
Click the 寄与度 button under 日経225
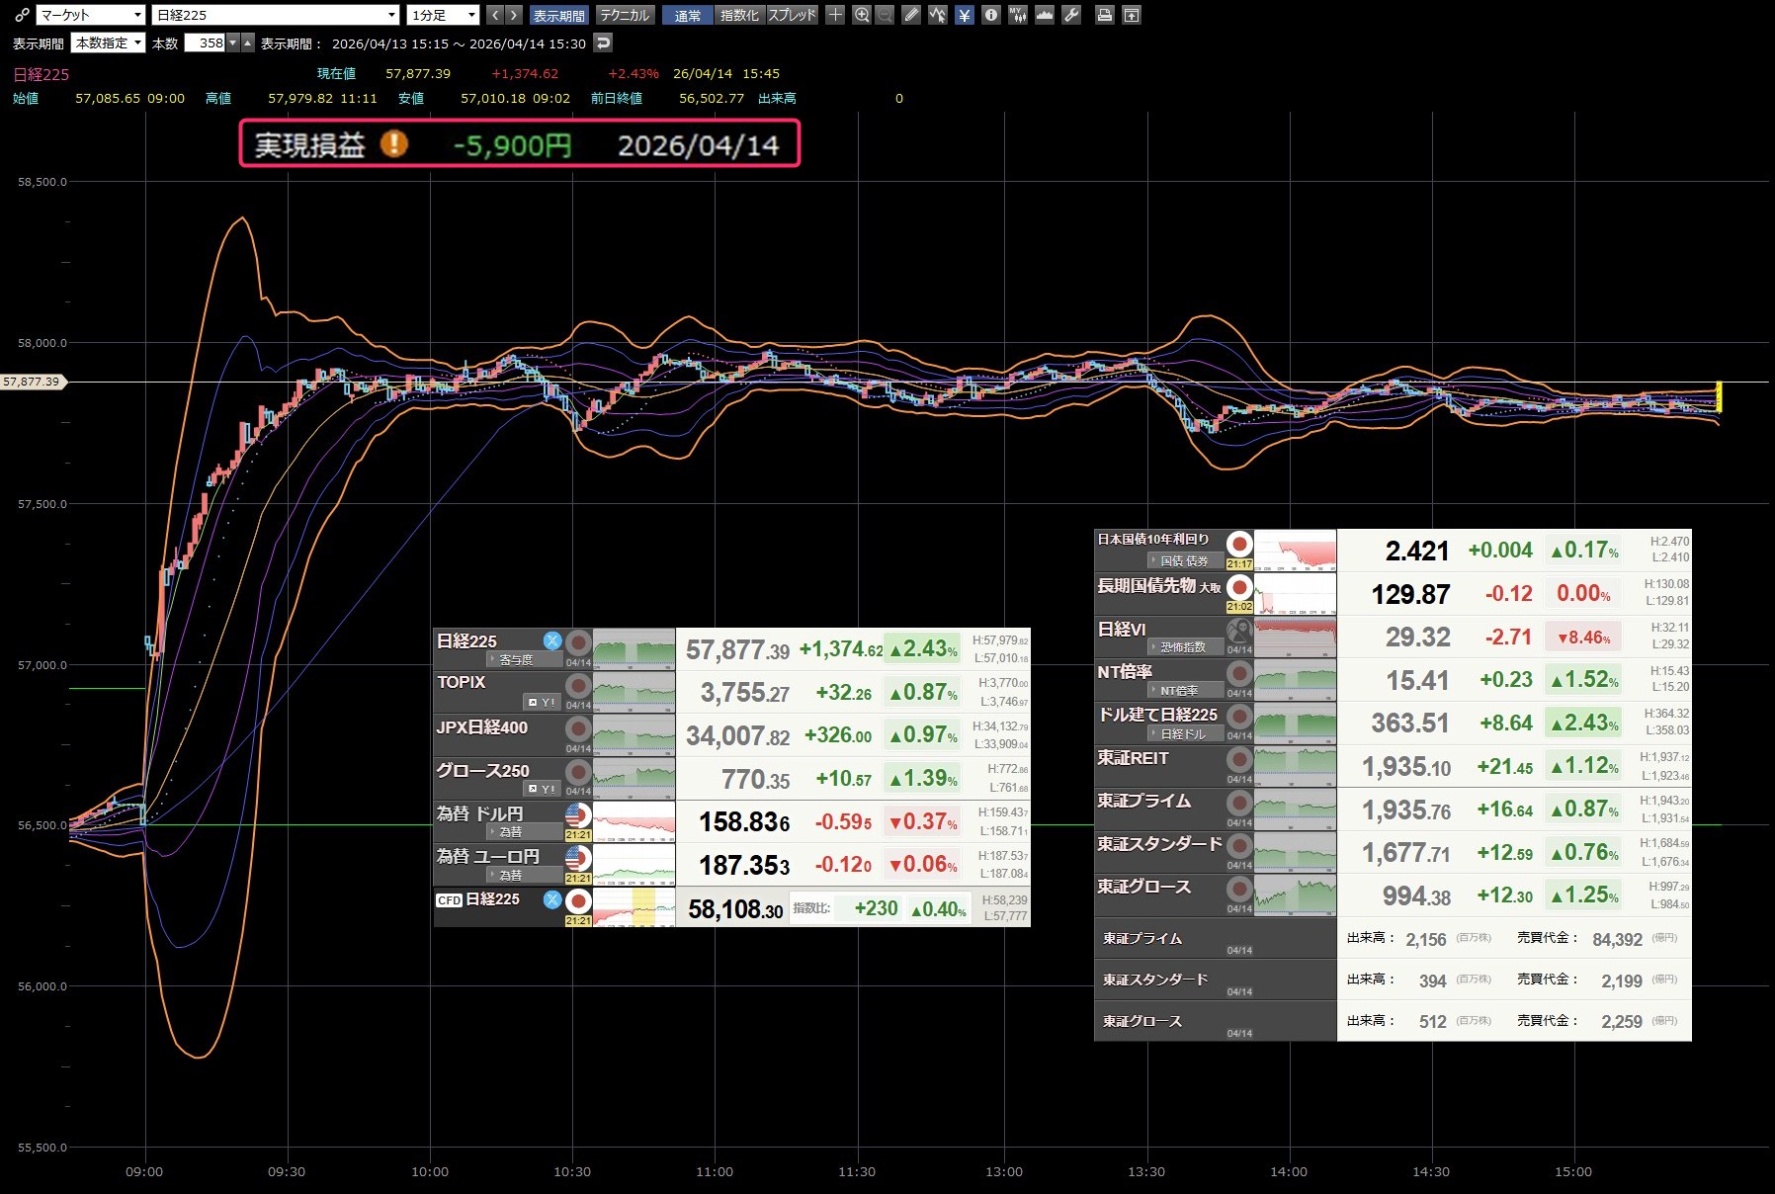[516, 659]
